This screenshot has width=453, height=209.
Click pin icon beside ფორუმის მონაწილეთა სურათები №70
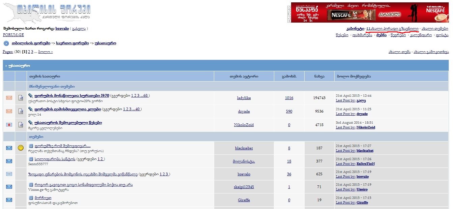pyautogui.click(x=31, y=96)
